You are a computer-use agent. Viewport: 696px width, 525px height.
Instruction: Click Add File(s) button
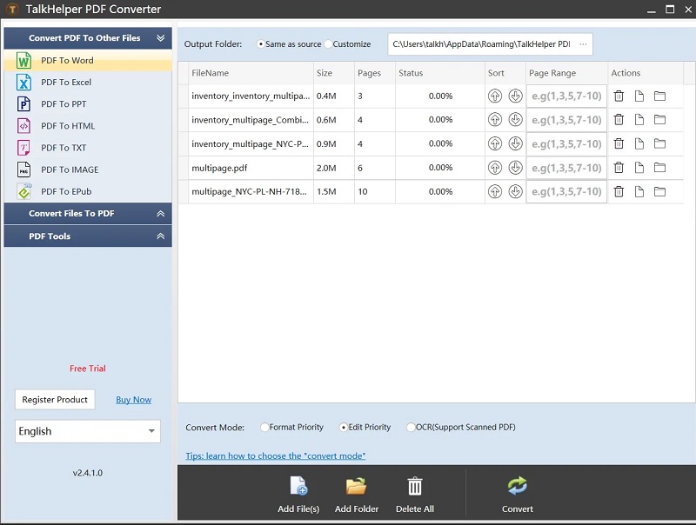[298, 495]
